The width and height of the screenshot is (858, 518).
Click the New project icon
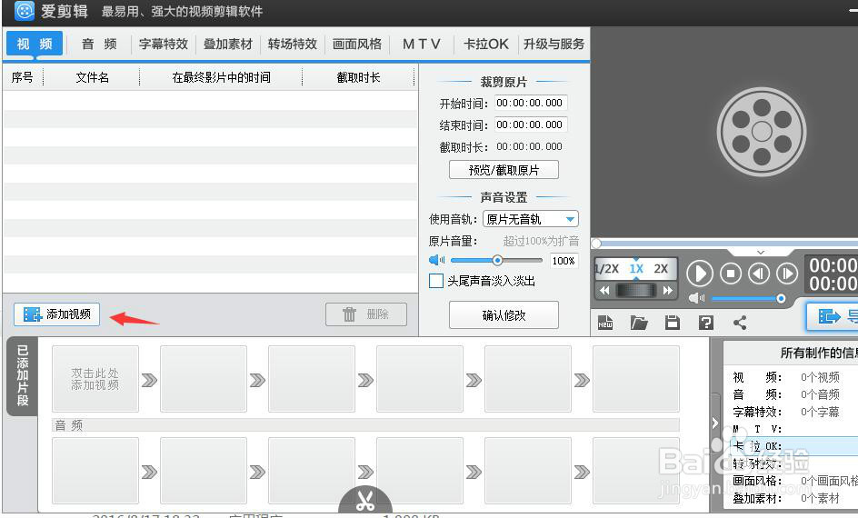click(x=605, y=323)
